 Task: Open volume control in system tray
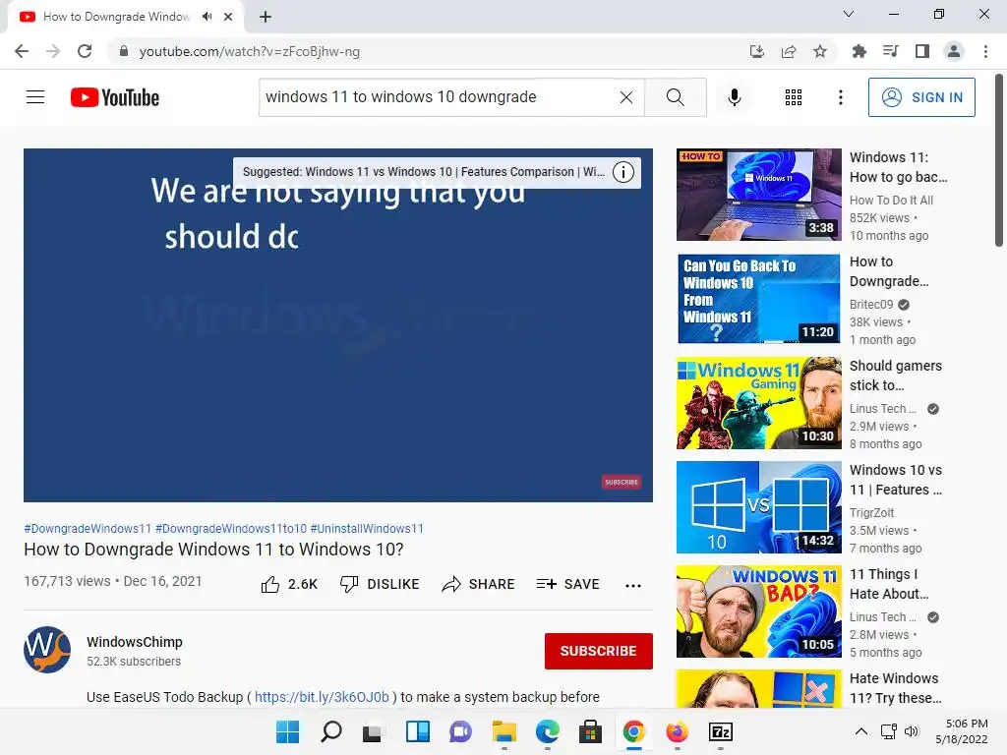912,731
